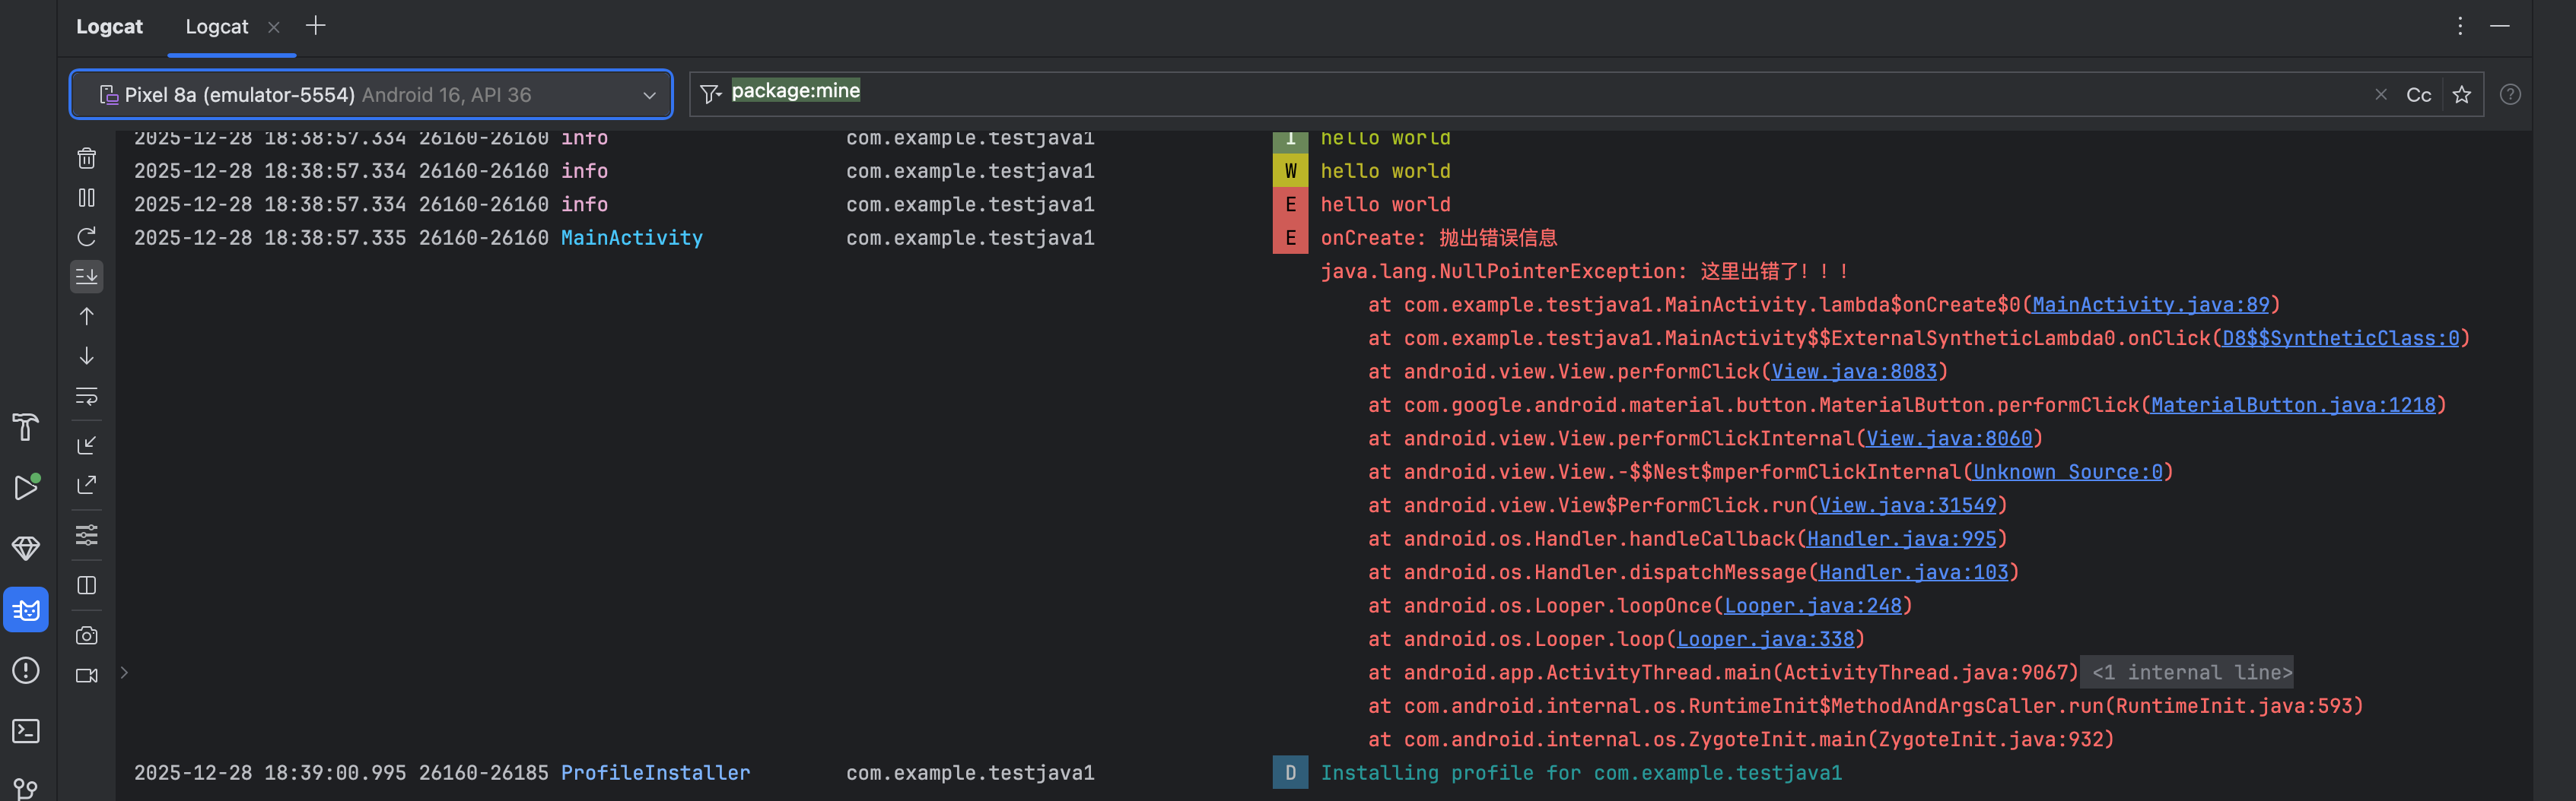
Task: Follow the MaterialButton.java:1218 link
Action: (2292, 406)
